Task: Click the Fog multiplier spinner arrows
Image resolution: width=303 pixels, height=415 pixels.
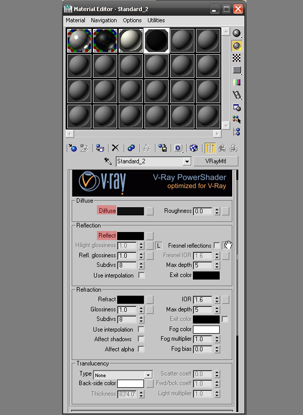Action: [x=217, y=339]
